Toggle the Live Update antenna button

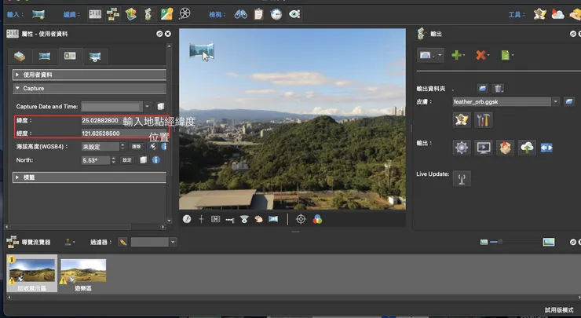[x=461, y=177]
